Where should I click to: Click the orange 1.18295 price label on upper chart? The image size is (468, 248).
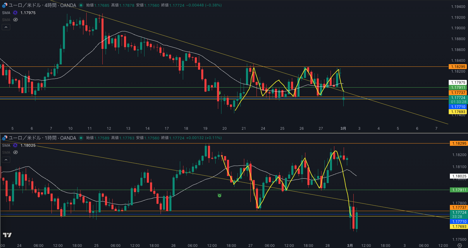point(458,67)
